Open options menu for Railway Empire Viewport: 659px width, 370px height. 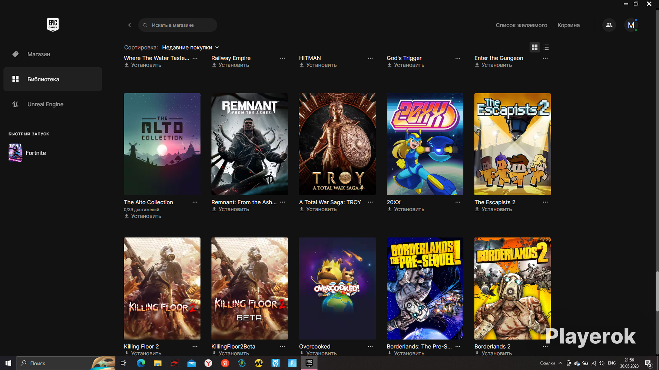[282, 58]
